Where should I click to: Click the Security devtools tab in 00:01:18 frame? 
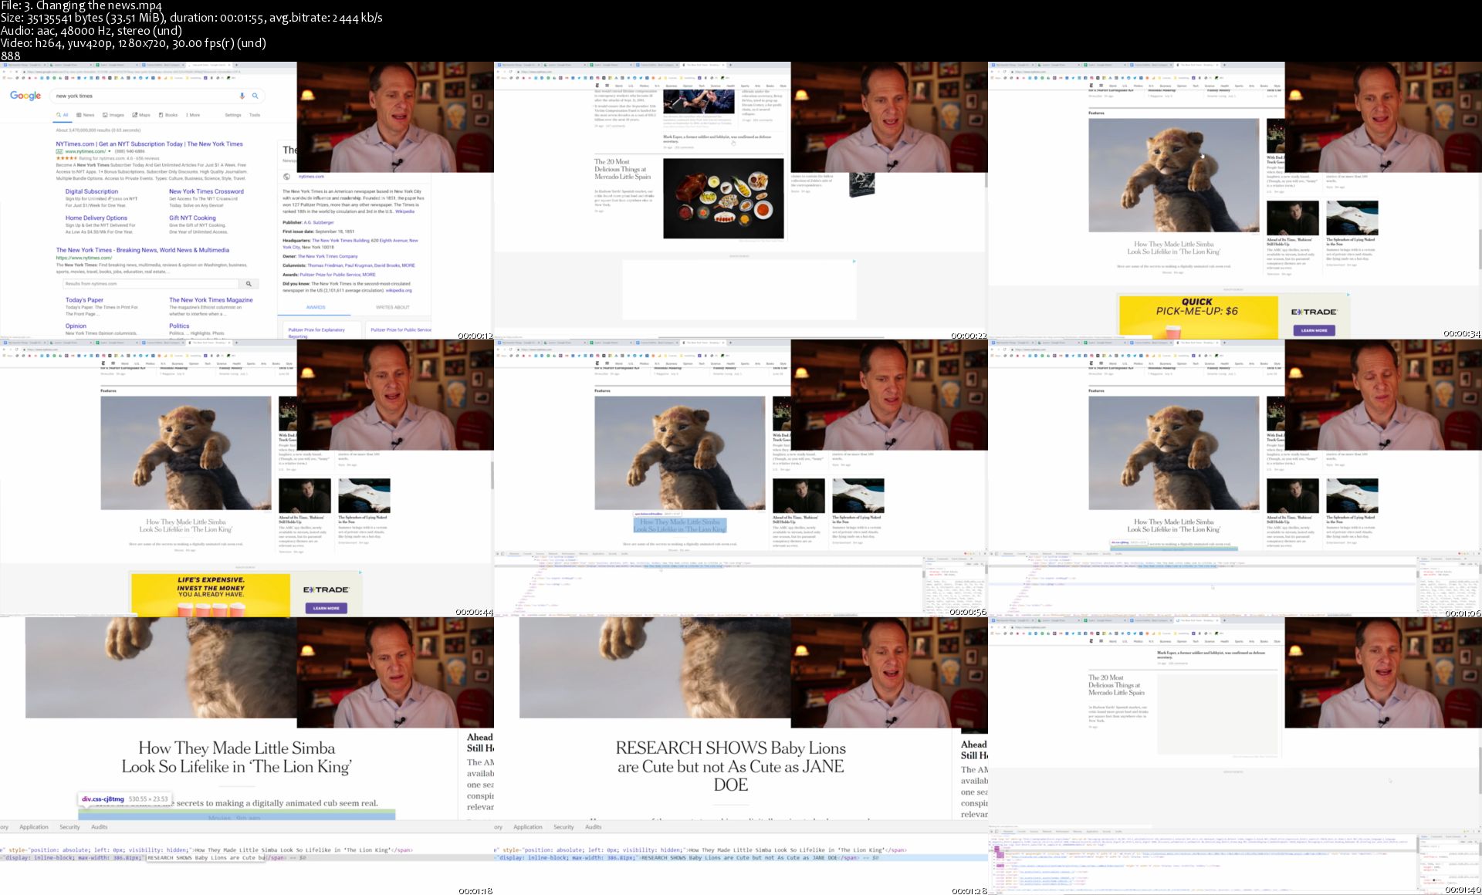point(69,827)
